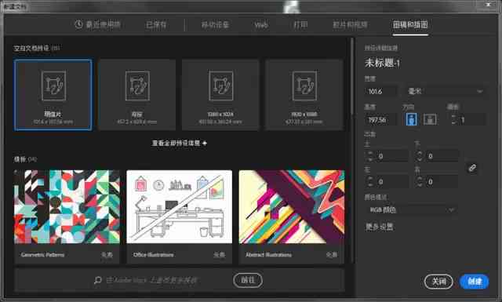Image resolution: width=502 pixels, height=302 pixels.
Task: Click the left bleed stepper arrows
Action: [370, 181]
